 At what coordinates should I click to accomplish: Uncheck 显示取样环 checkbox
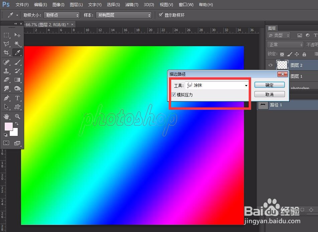pyautogui.click(x=161, y=15)
